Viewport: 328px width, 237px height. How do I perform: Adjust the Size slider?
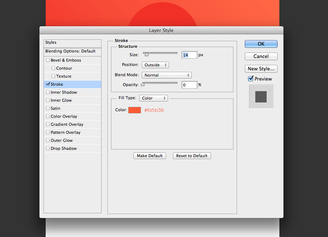[x=147, y=54]
